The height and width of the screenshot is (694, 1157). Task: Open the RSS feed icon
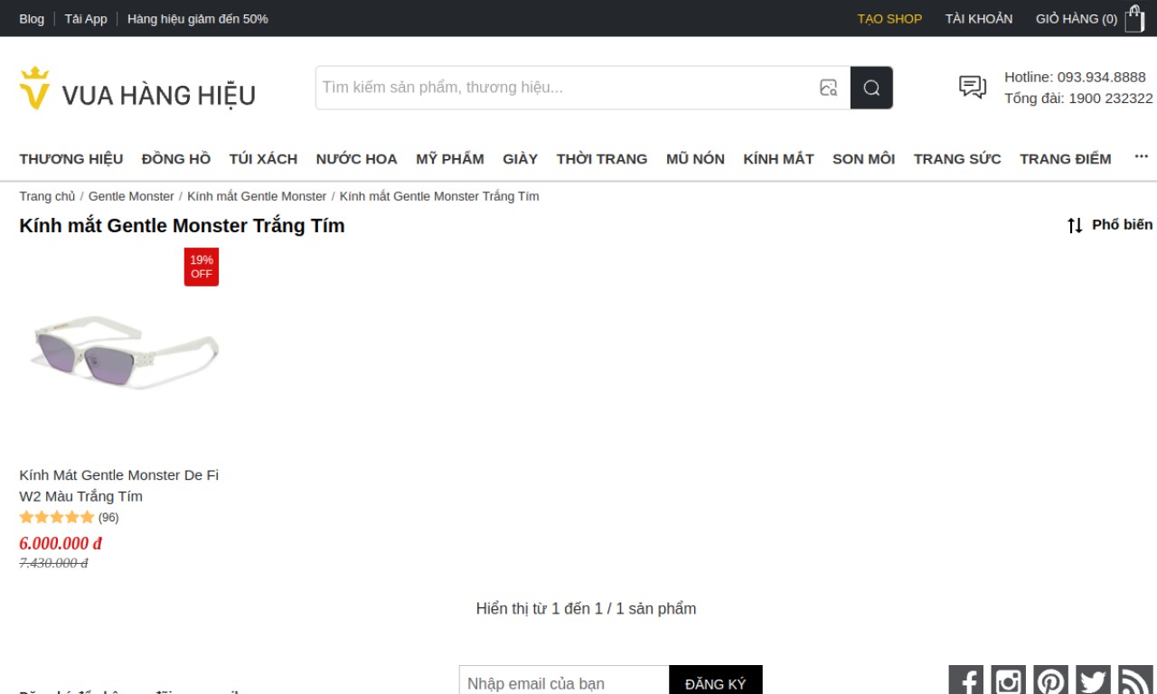pos(1135,680)
